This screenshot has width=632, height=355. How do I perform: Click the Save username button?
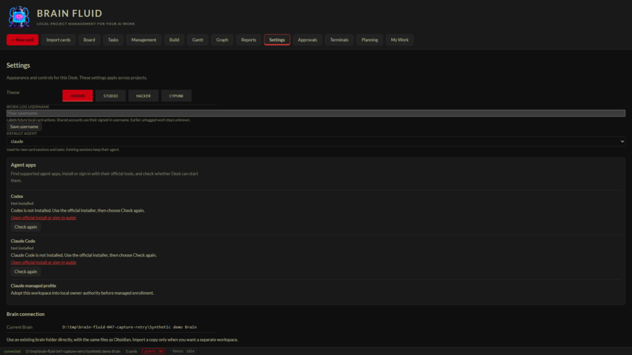click(24, 127)
